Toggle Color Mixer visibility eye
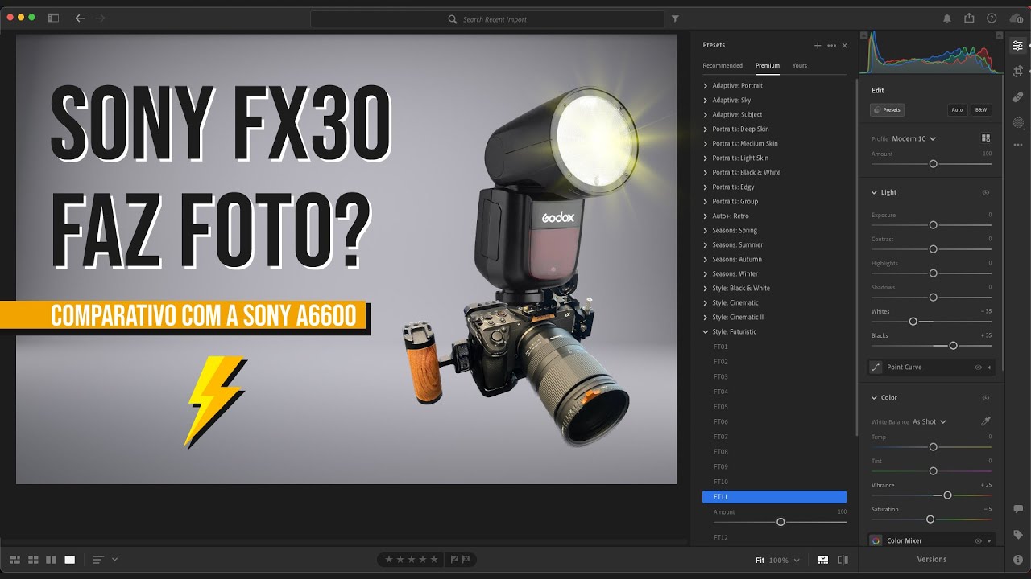1031x579 pixels. tap(978, 541)
